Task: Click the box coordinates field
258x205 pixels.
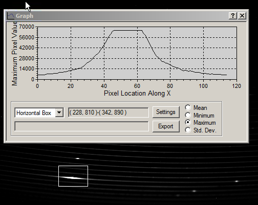Action: click(108, 112)
